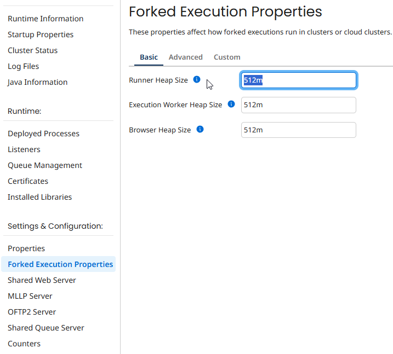Navigate to Queue Management
The image size is (393, 354).
click(45, 165)
